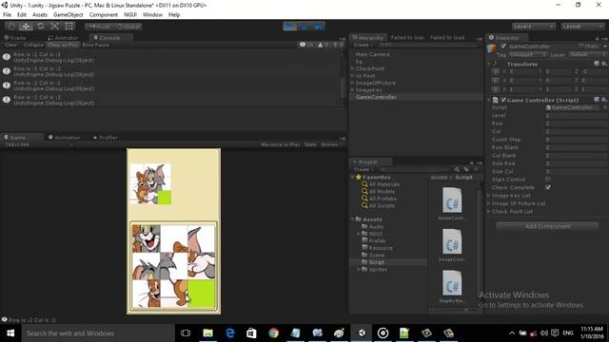Open the Layout dropdown
This screenshot has height=342, width=609.
[x=582, y=27]
